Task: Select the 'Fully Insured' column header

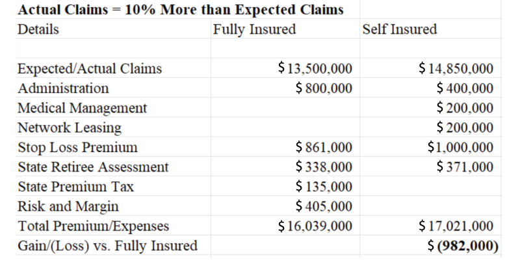Action: [254, 29]
